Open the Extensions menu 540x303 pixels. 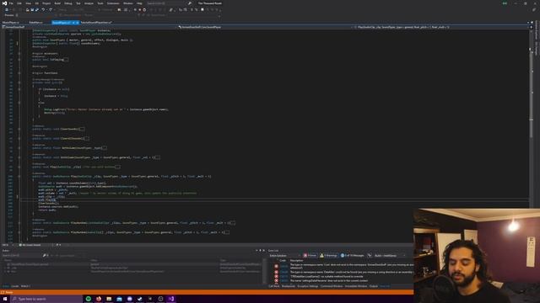point(113,3)
